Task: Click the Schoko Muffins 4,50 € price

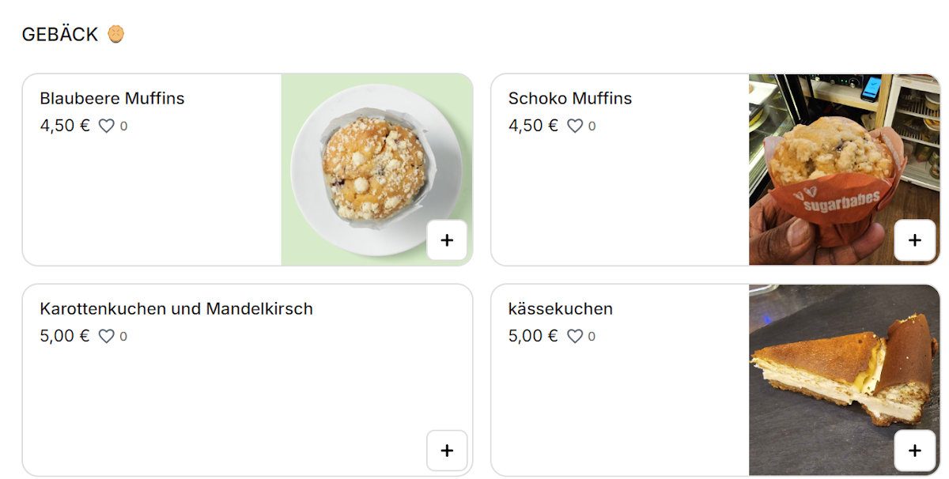Action: click(x=533, y=126)
